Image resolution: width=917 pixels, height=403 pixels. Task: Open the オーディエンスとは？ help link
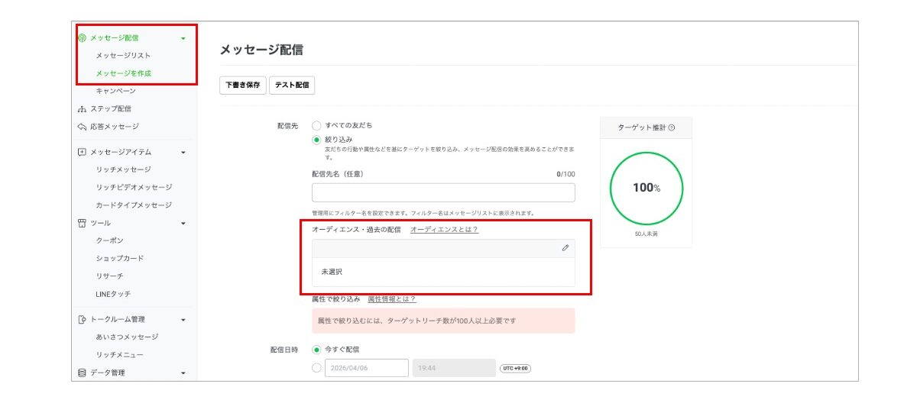444,229
